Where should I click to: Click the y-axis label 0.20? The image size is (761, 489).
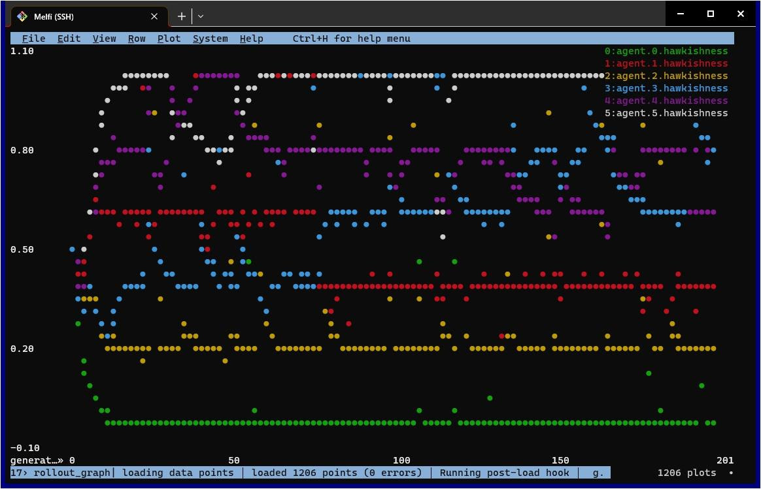click(22, 349)
